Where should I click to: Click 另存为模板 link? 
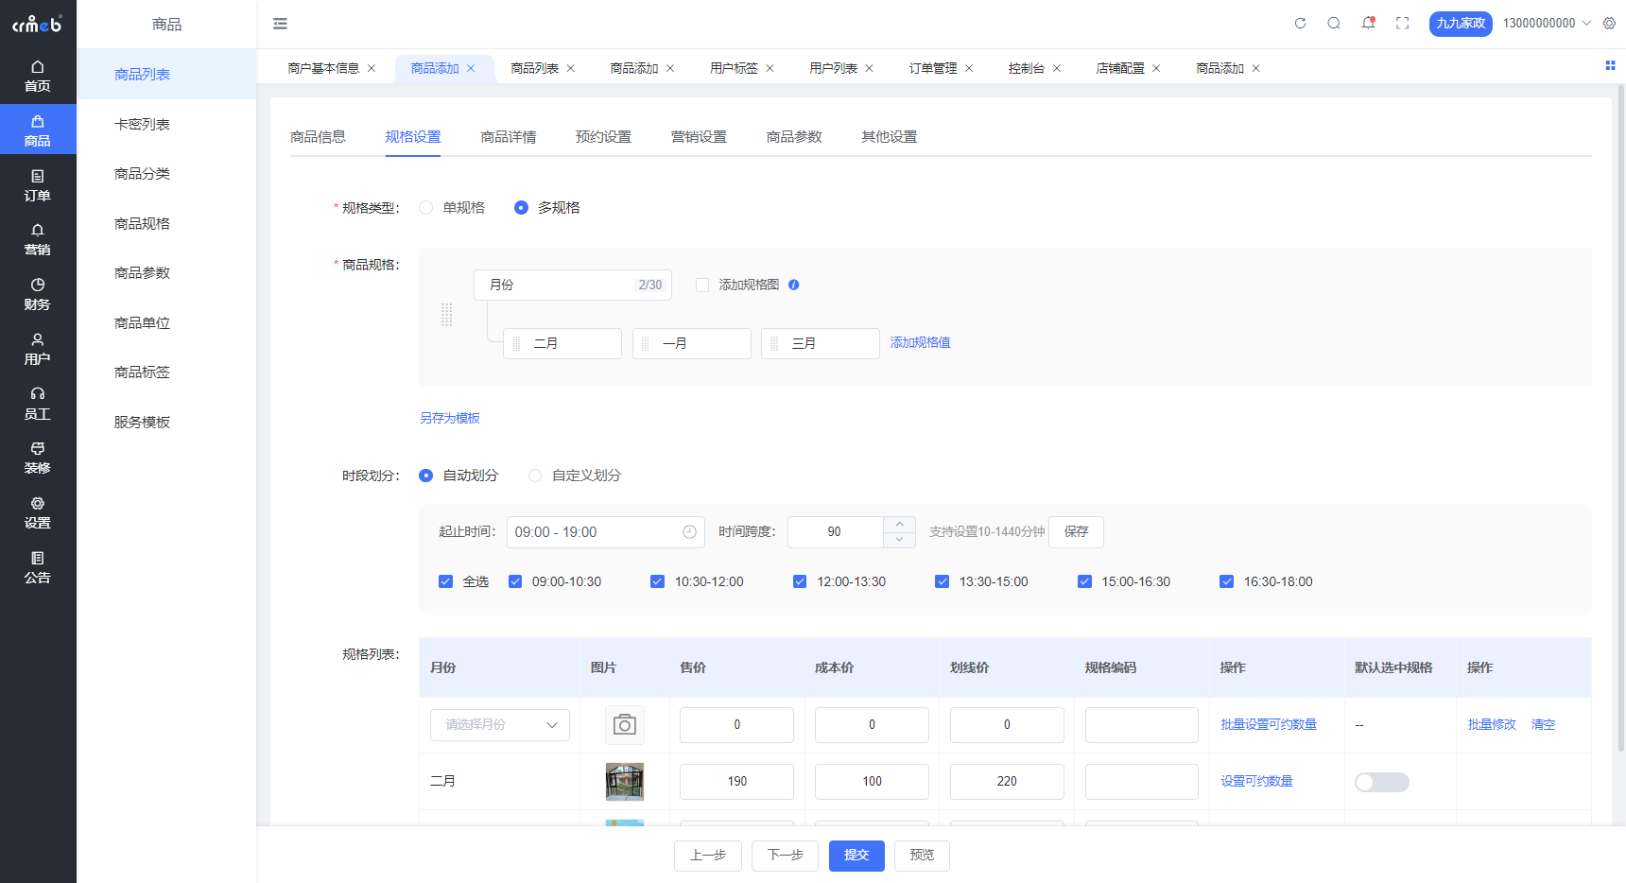click(x=450, y=418)
